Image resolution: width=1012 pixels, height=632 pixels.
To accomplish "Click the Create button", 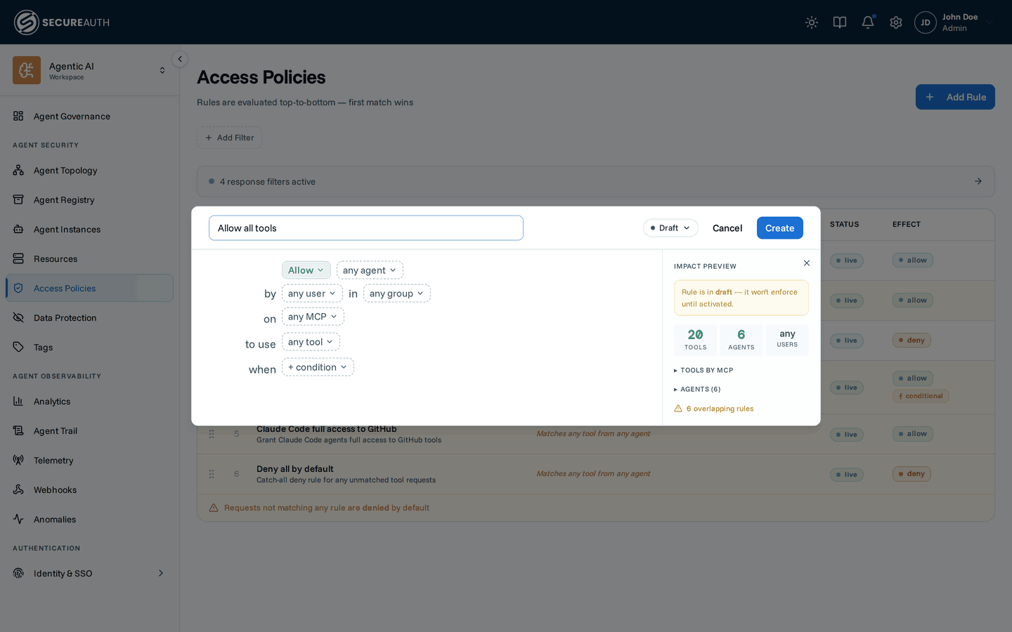I will (780, 228).
